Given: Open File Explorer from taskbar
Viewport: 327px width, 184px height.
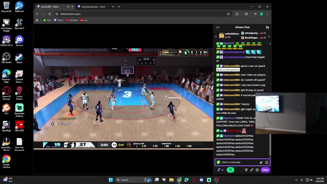Looking at the screenshot, I should click(171, 180).
